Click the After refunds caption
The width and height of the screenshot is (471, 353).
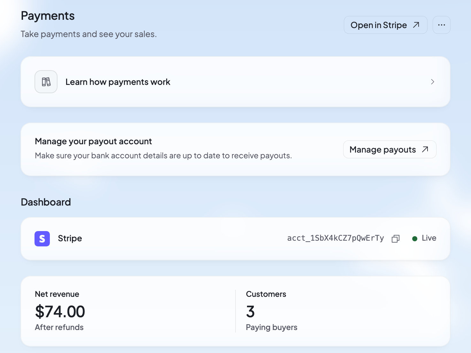(x=59, y=327)
